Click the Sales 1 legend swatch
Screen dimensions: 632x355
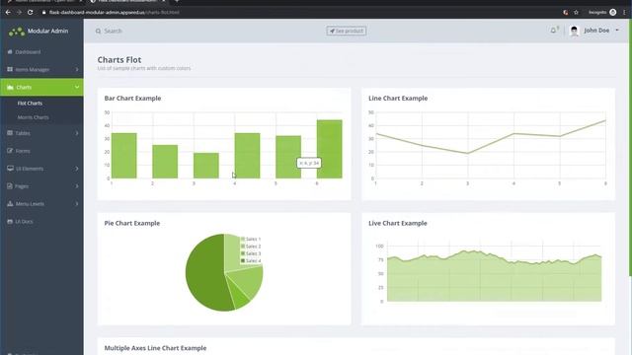(x=243, y=239)
